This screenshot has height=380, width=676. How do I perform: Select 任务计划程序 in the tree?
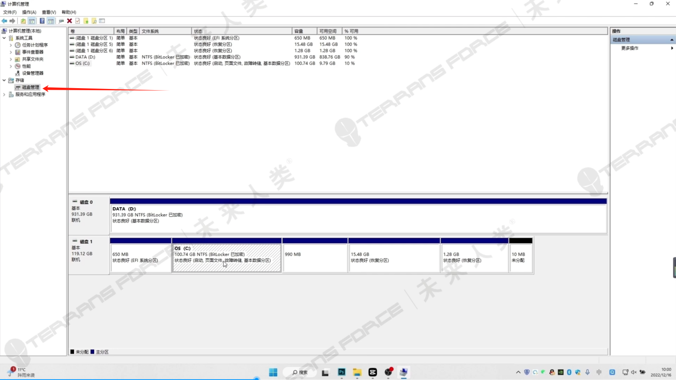pos(35,45)
